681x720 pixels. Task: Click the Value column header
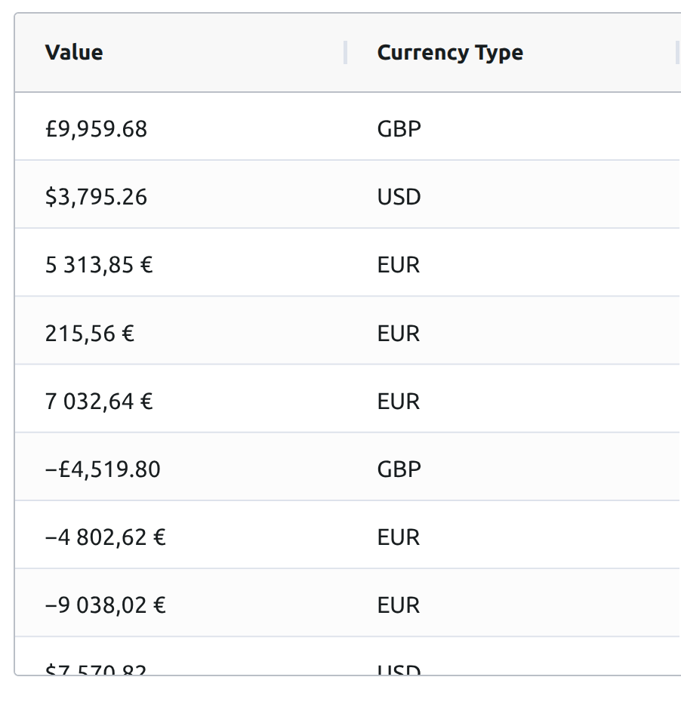74,53
